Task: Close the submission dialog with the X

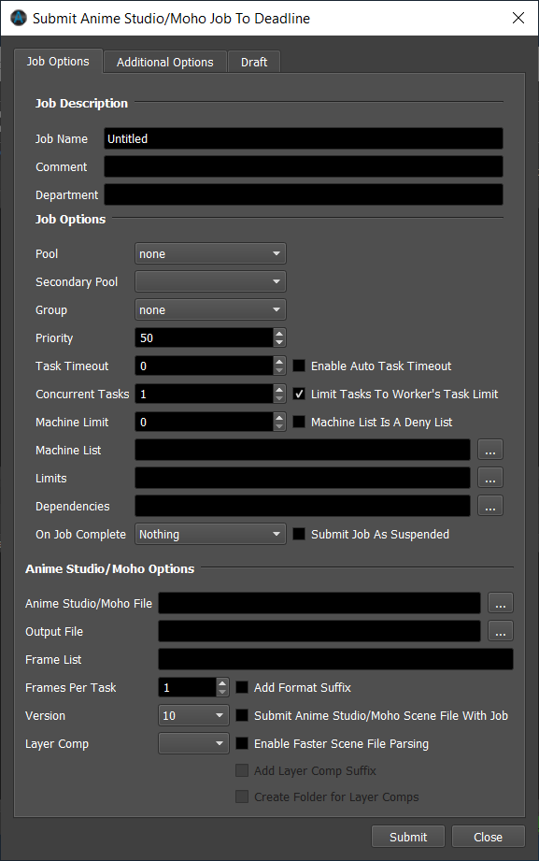Action: click(518, 18)
